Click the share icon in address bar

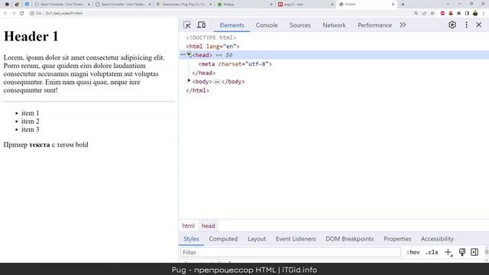click(x=424, y=14)
